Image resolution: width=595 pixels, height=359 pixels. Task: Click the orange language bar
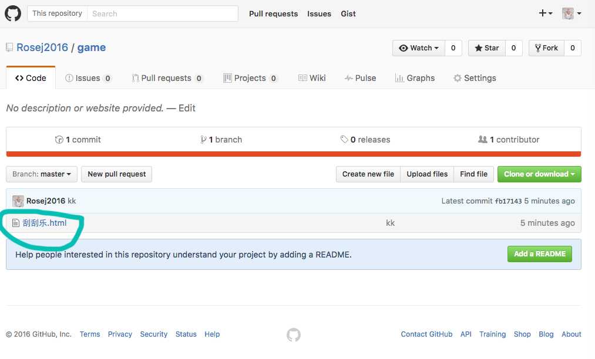(294, 154)
